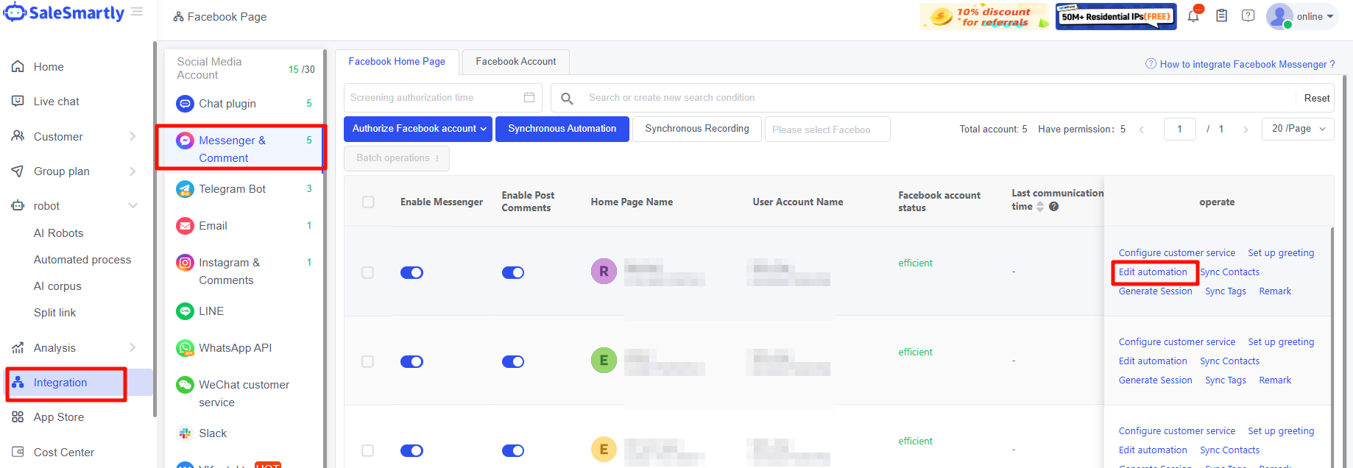Check the select-all checkbox in table header
The width and height of the screenshot is (1353, 468).
tap(368, 202)
